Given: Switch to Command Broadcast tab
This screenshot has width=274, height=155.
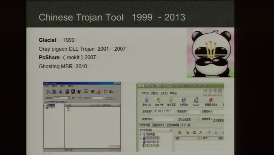Looking at the screenshot, I should tap(185, 125).
